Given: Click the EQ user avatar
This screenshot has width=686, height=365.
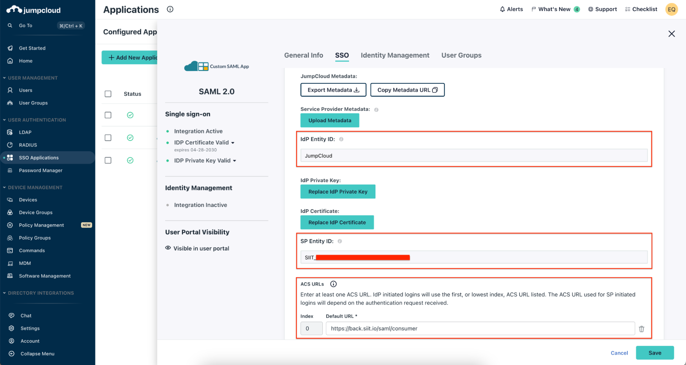Looking at the screenshot, I should tap(671, 9).
